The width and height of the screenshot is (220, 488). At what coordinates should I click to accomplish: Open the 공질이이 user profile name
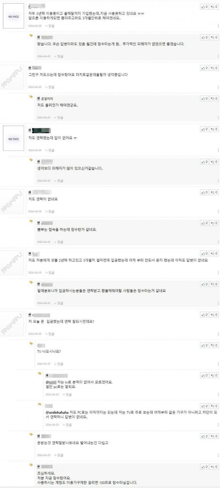click(x=47, y=99)
